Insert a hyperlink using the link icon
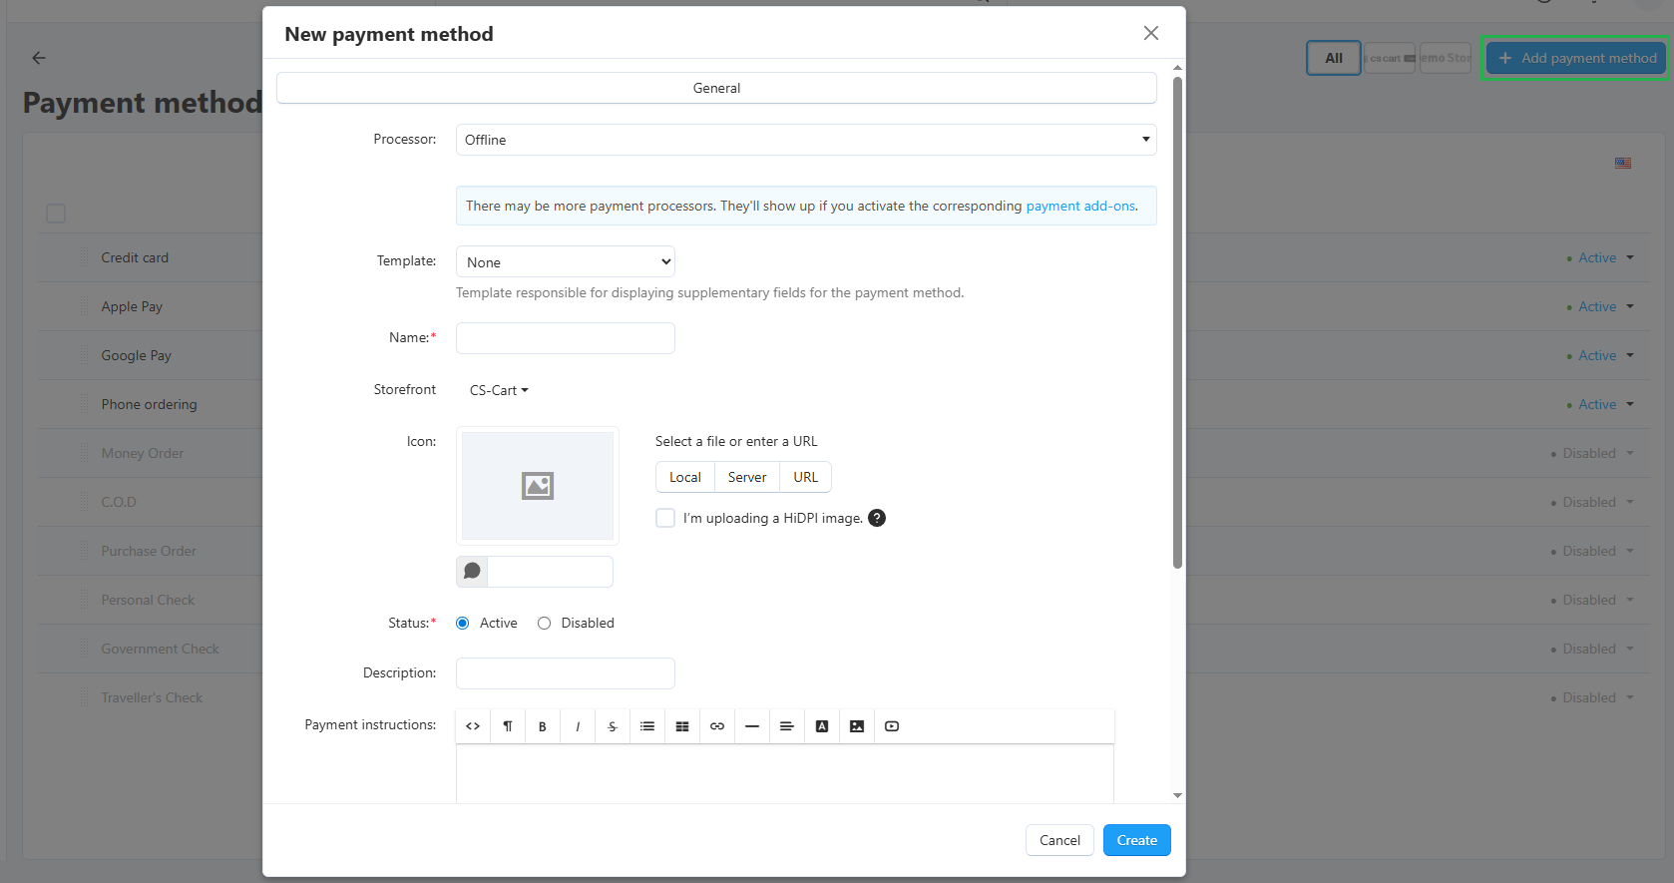Image resolution: width=1674 pixels, height=883 pixels. [x=717, y=726]
